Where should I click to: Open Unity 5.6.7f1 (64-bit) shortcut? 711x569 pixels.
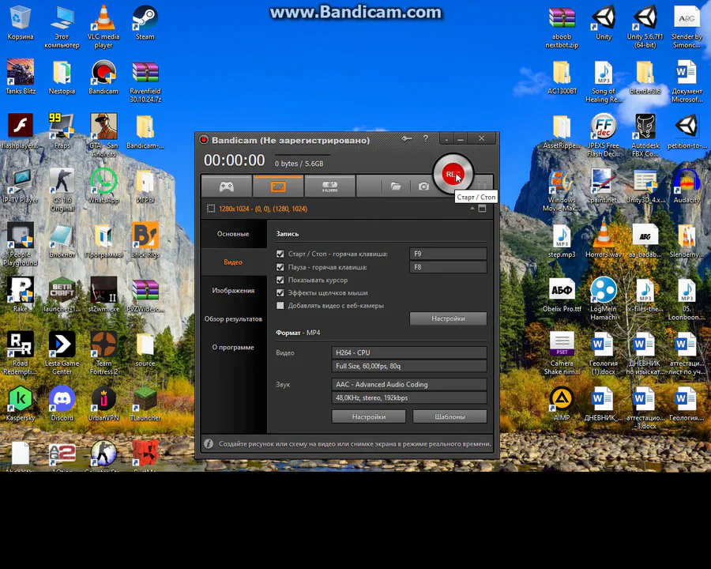click(x=645, y=26)
